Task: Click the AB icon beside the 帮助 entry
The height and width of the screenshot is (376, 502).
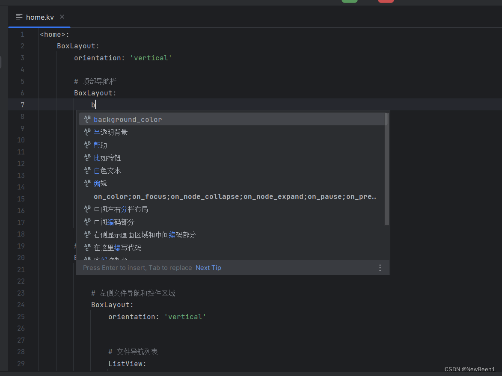Action: pos(87,145)
